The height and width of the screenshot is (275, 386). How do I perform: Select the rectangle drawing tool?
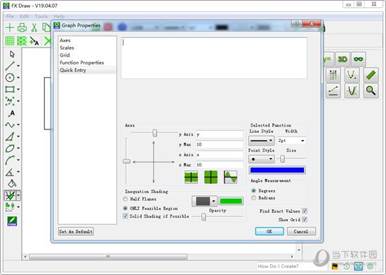tap(10, 89)
